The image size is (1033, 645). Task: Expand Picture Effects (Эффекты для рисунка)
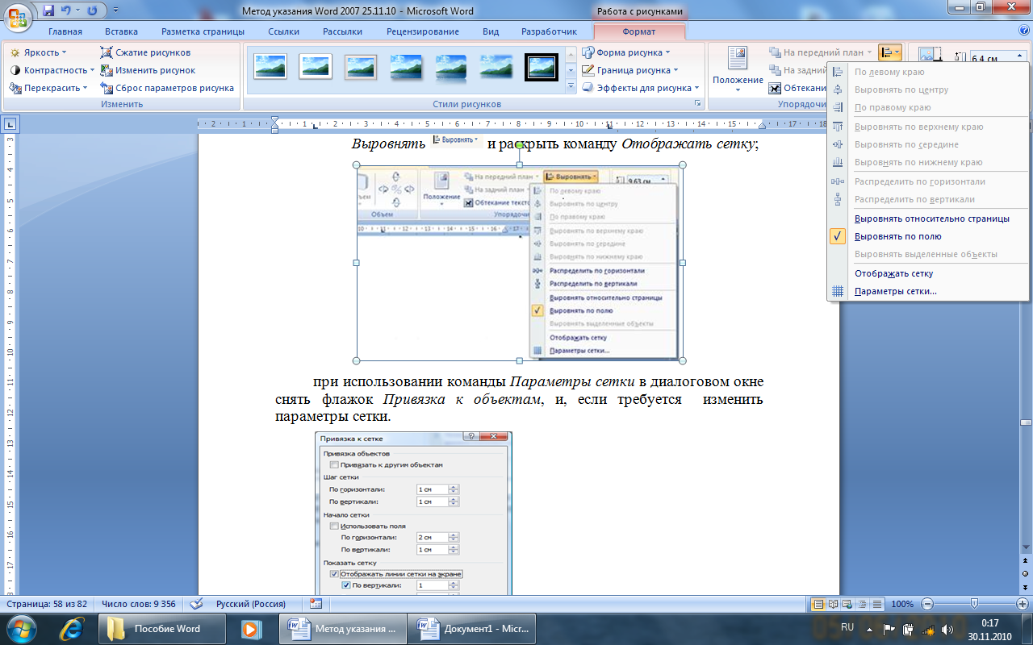[x=641, y=88]
